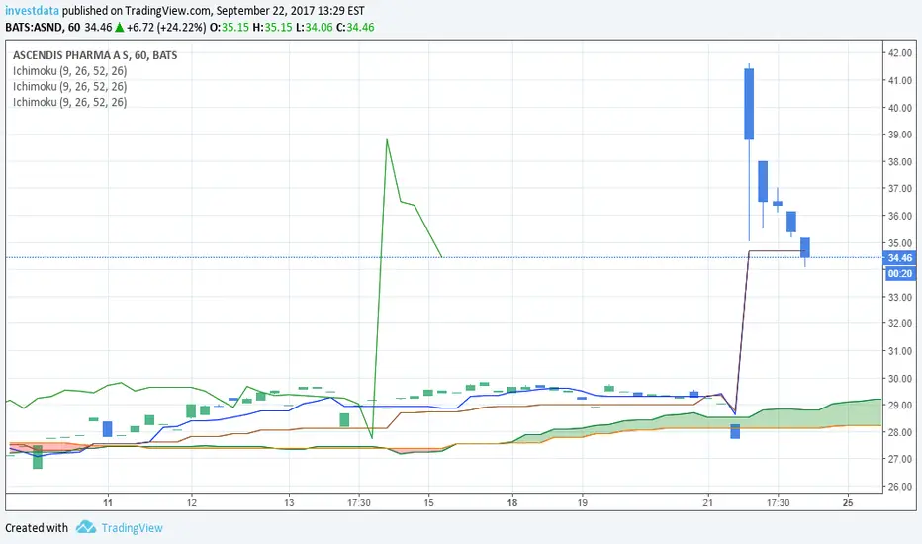Click the 39.00 price axis label

click(x=899, y=135)
